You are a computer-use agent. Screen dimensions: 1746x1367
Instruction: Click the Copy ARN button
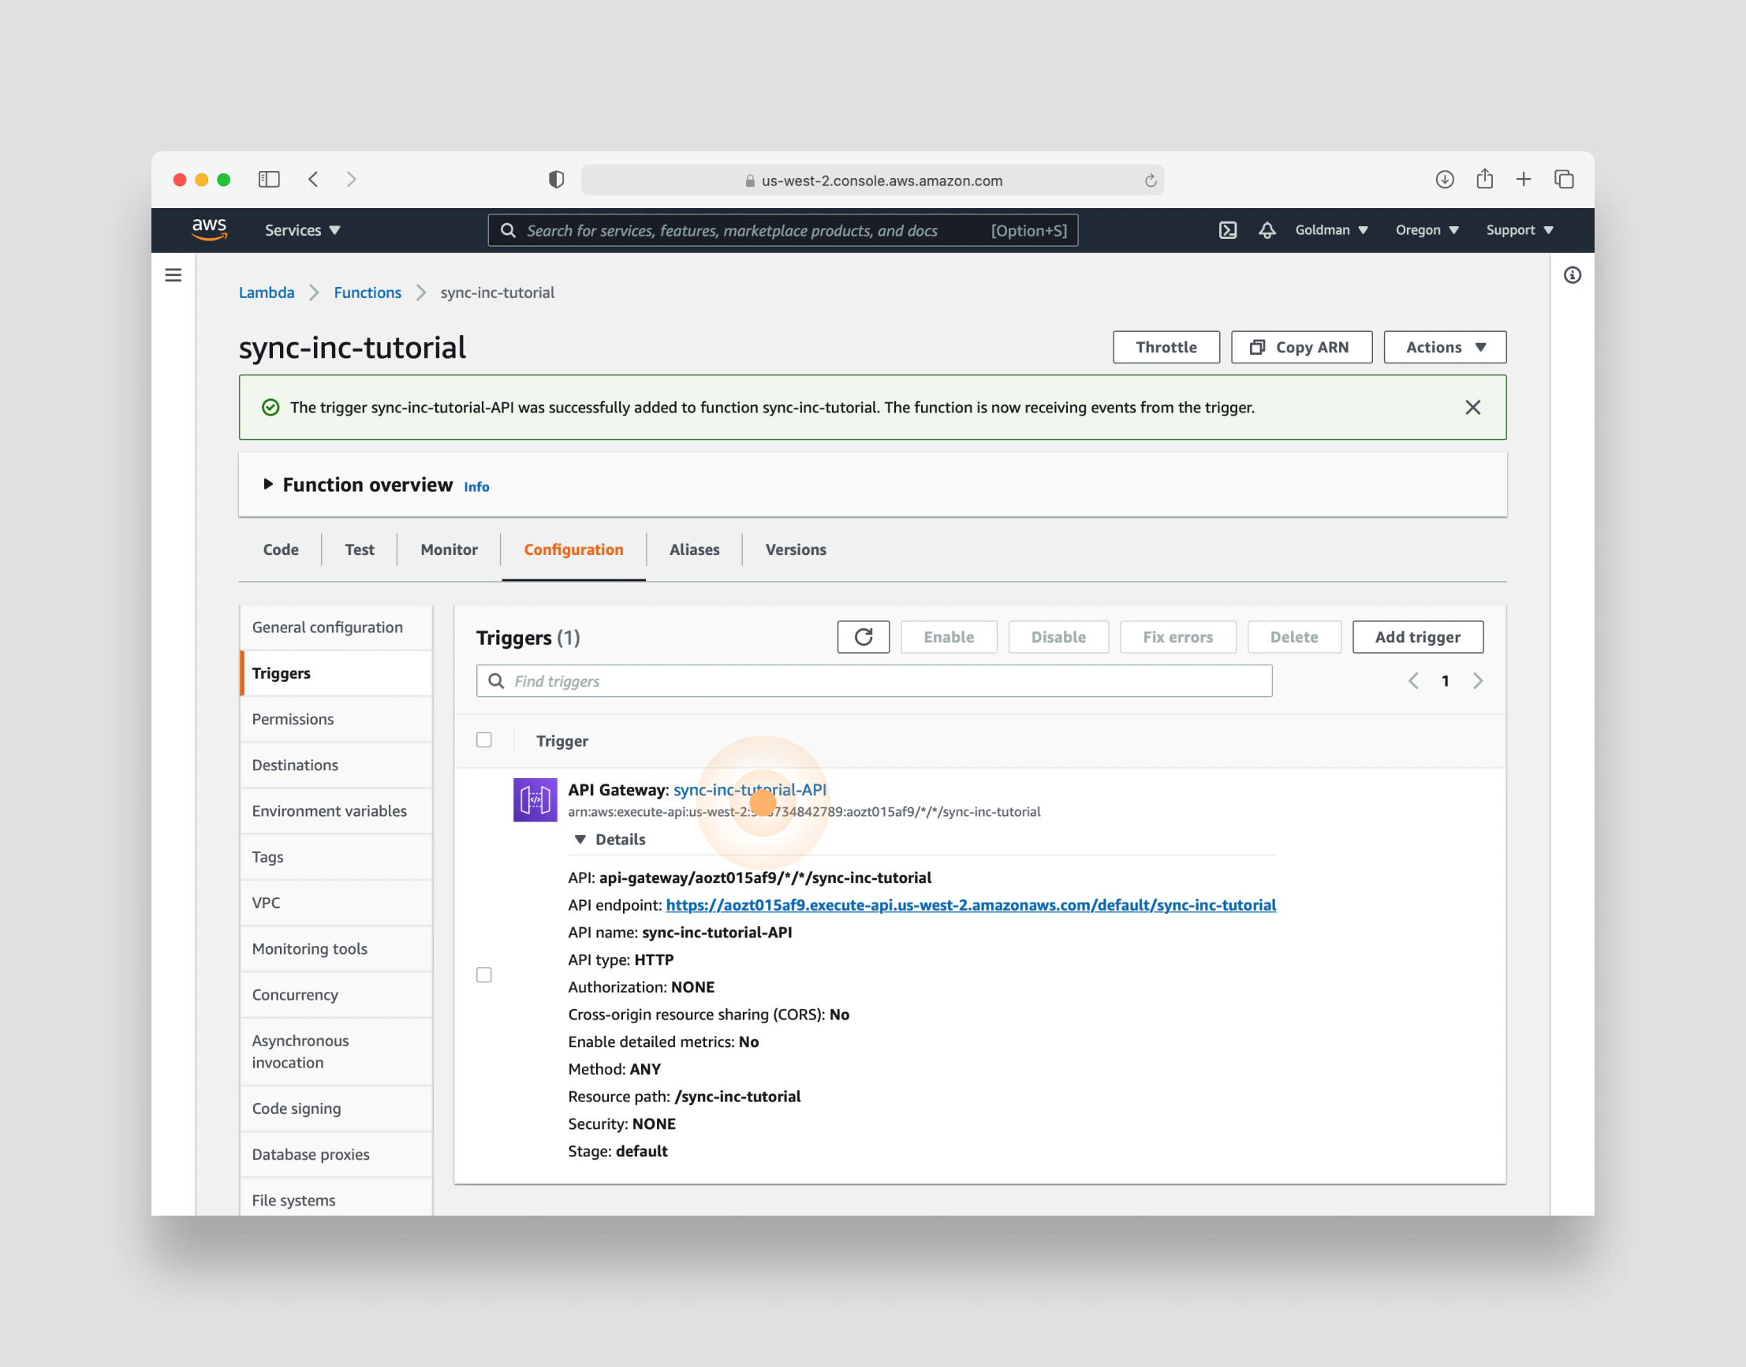[1301, 348]
